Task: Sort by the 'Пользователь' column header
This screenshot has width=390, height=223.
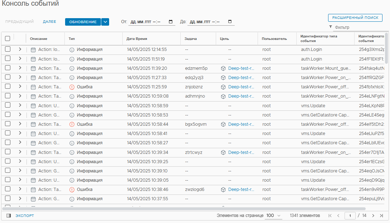Action: [x=274, y=38]
